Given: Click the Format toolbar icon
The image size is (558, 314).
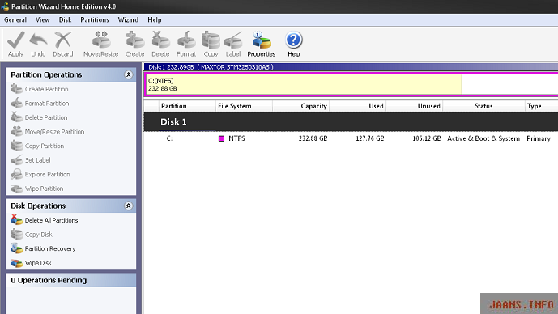Looking at the screenshot, I should (x=186, y=40).
